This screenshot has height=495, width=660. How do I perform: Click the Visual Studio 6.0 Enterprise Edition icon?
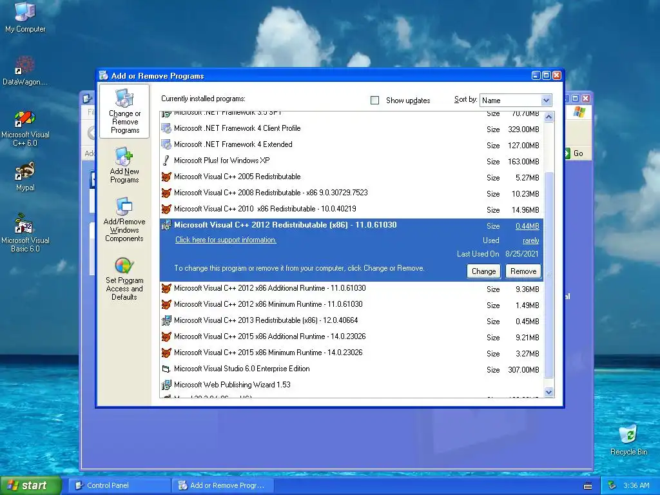tap(166, 369)
